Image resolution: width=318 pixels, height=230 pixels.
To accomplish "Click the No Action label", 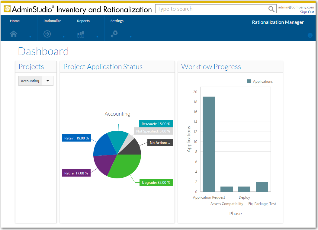I will pos(160,142).
